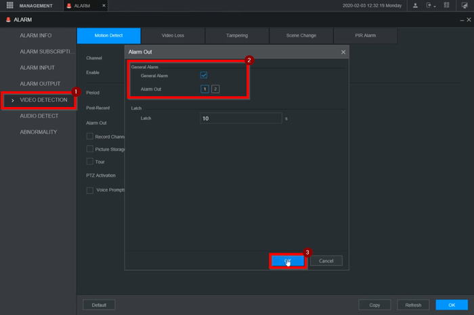Enable the Tour checkbox
The height and width of the screenshot is (315, 474).
[90, 161]
